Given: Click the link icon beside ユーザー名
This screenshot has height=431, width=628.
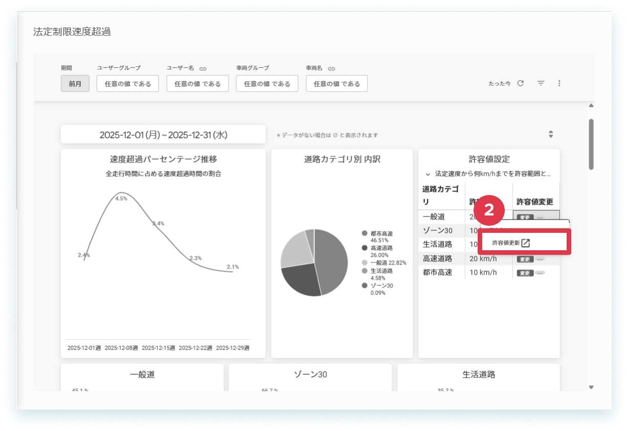Looking at the screenshot, I should [x=203, y=68].
